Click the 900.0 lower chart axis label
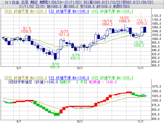The image size is (164, 125). tap(156, 119)
